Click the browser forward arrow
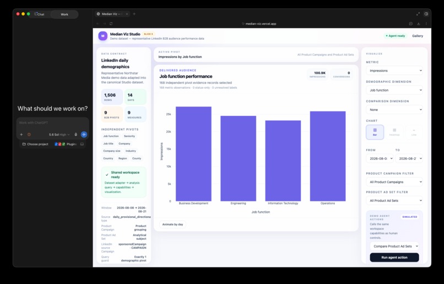This screenshot has width=444, height=284. pyautogui.click(x=104, y=24)
